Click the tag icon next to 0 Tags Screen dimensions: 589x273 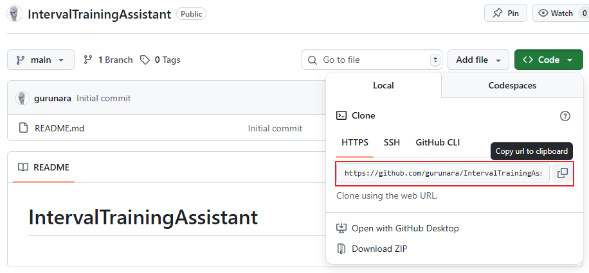pyautogui.click(x=145, y=60)
